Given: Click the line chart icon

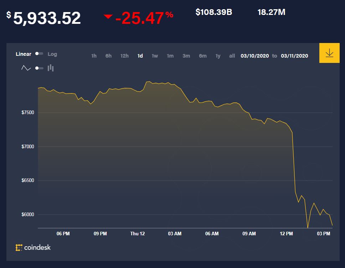Looking at the screenshot, I should pos(26,68).
